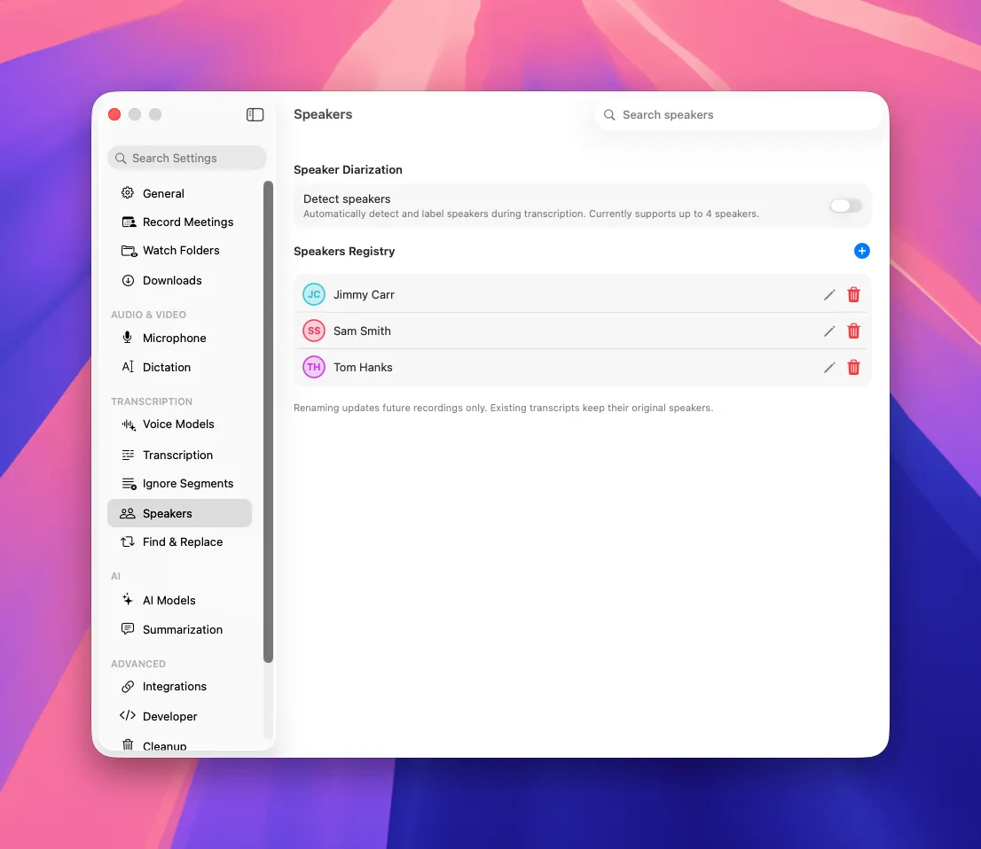Screen dimensions: 981x849
Task: Delete Jimmy Carr with trash icon
Action: pos(853,294)
